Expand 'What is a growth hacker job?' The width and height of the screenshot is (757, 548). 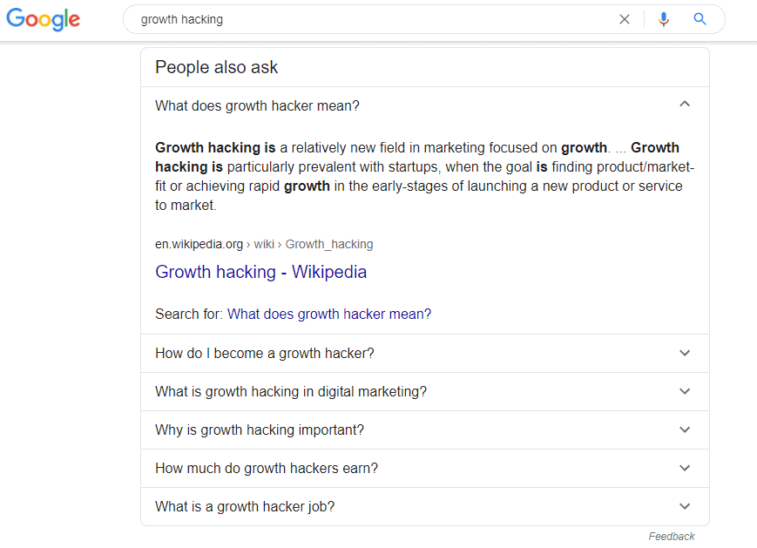pos(245,506)
